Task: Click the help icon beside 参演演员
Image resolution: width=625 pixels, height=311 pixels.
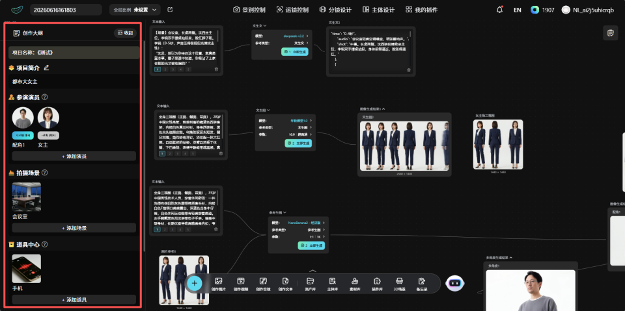Action: pos(45,97)
